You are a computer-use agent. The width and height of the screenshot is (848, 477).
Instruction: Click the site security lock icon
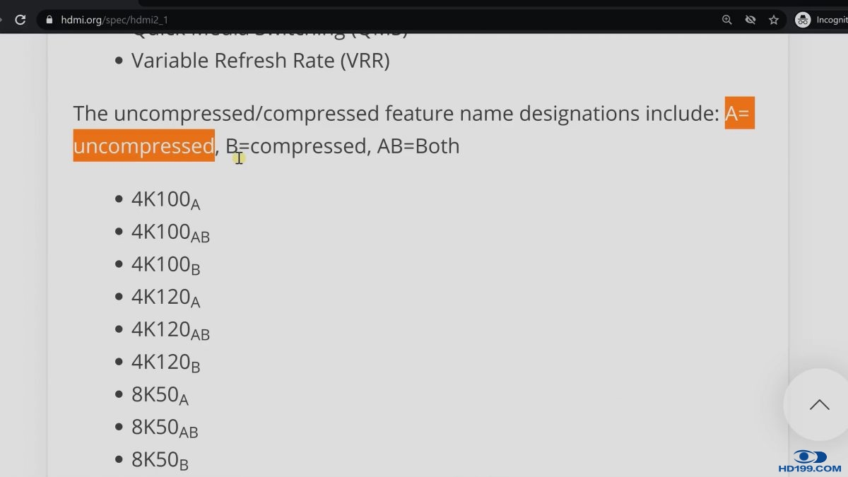click(49, 20)
